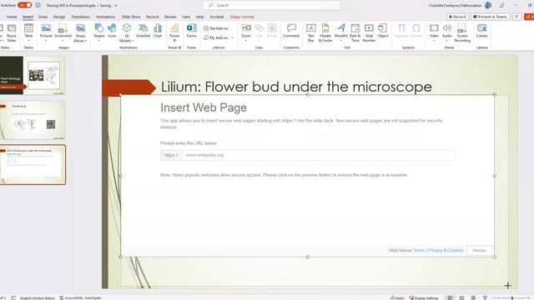The image size is (534, 300).
Task: Open Display Settings
Action: (424, 297)
